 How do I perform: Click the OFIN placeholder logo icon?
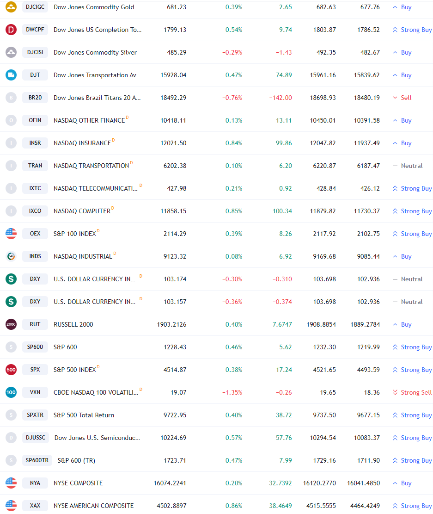click(11, 120)
